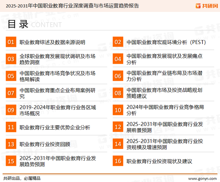Screen dimensions: 220x182
Task: Open 中国职业教育宏观环境分析 (PEST) chapter
Action: [166, 42]
